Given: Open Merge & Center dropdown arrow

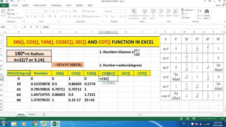Looking at the screenshot, I should click(x=102, y=17).
